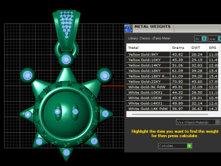Image resolution: width=221 pixels, height=166 pixels.
Task: Click the 56.97 grams cell
Action: [180, 109]
